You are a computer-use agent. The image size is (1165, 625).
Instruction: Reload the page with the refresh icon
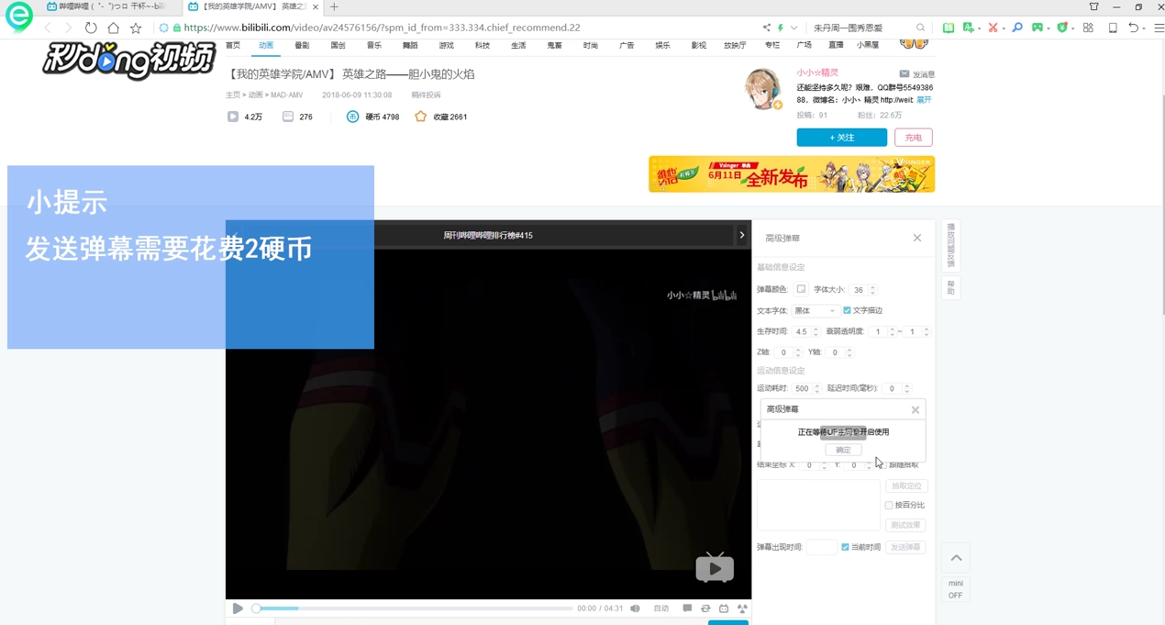[91, 28]
